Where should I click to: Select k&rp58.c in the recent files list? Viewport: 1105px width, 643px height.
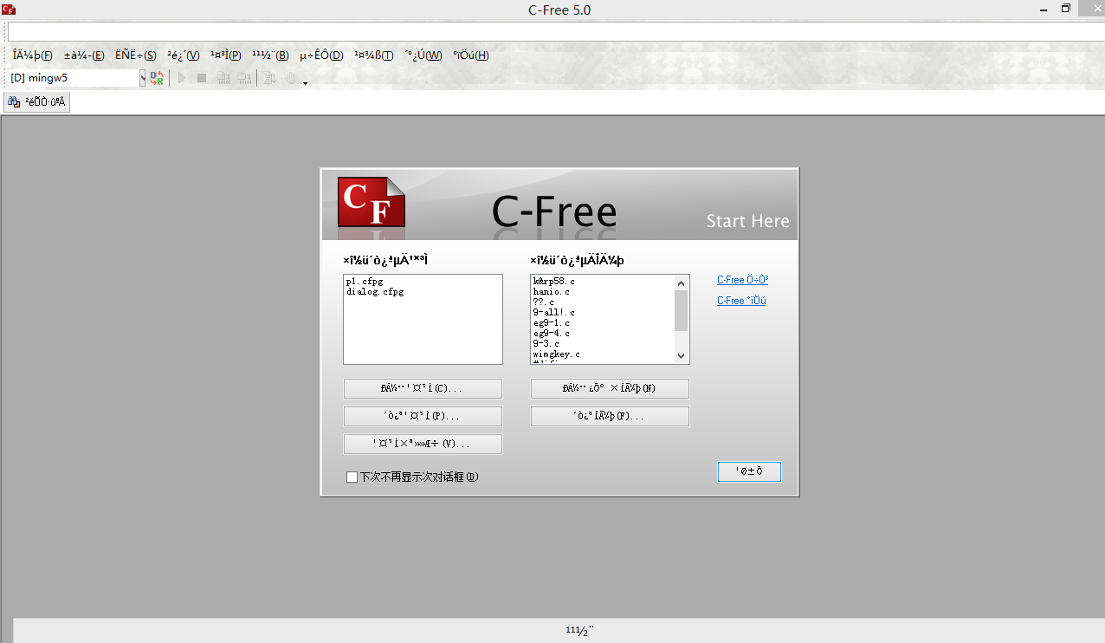(554, 282)
